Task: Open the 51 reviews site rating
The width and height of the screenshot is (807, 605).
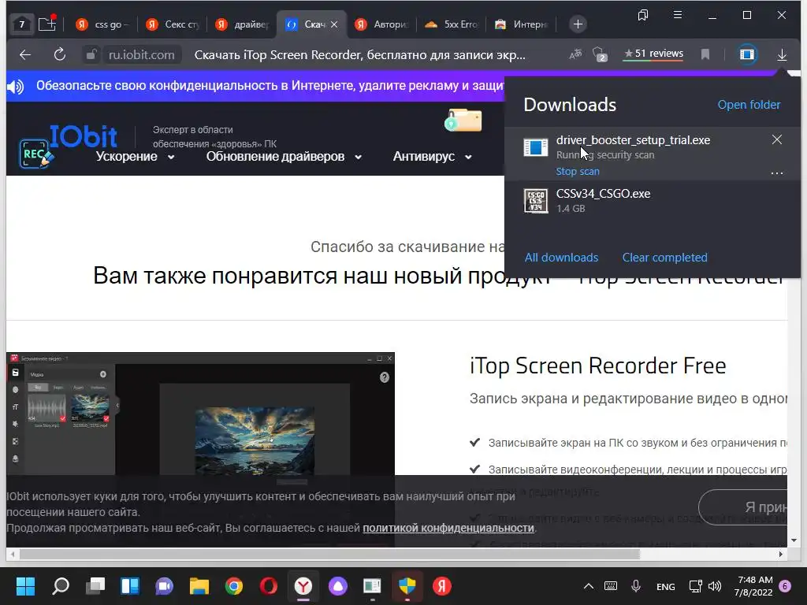Action: click(x=653, y=54)
